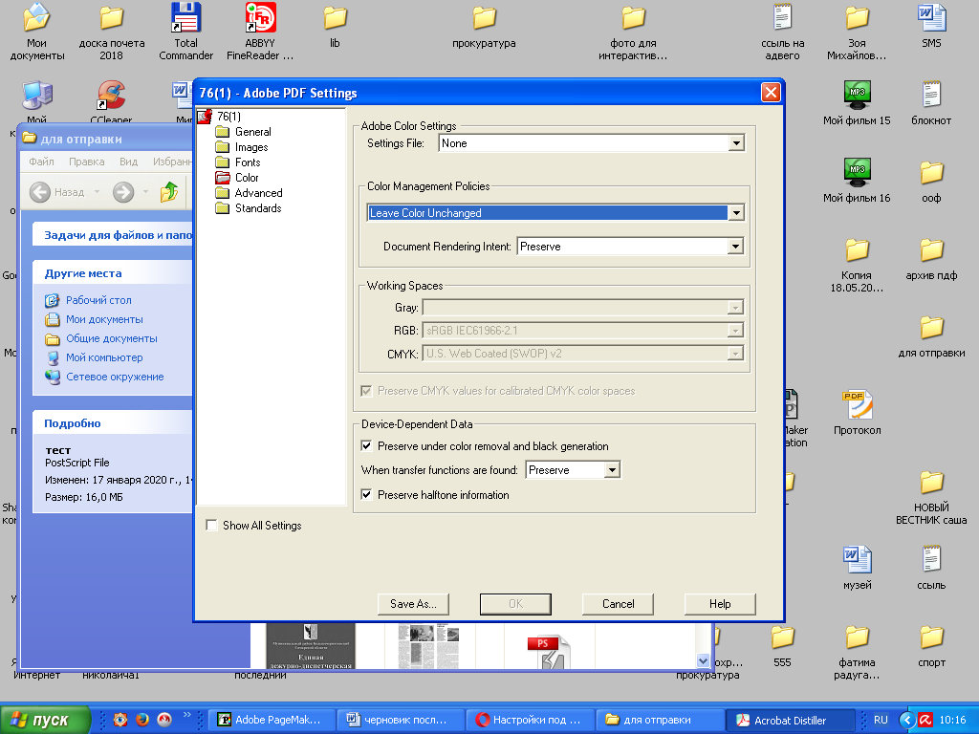The image size is (979, 734).
Task: Open the Вид menu in Explorer window
Action: click(128, 162)
